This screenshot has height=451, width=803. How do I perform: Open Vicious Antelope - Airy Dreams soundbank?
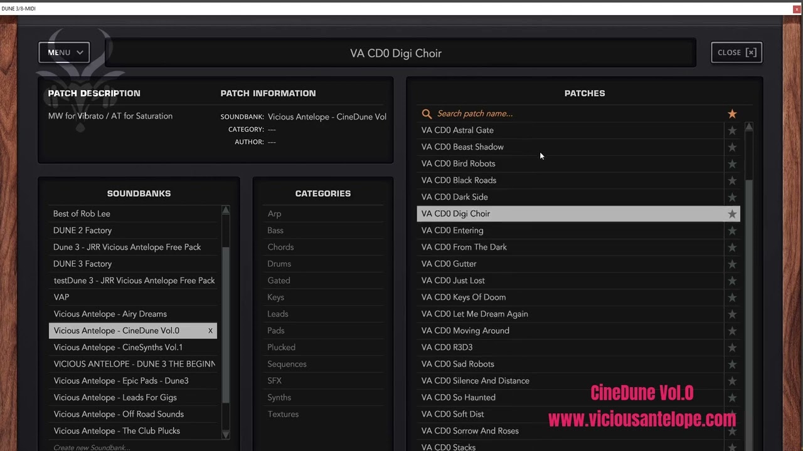coord(133,314)
